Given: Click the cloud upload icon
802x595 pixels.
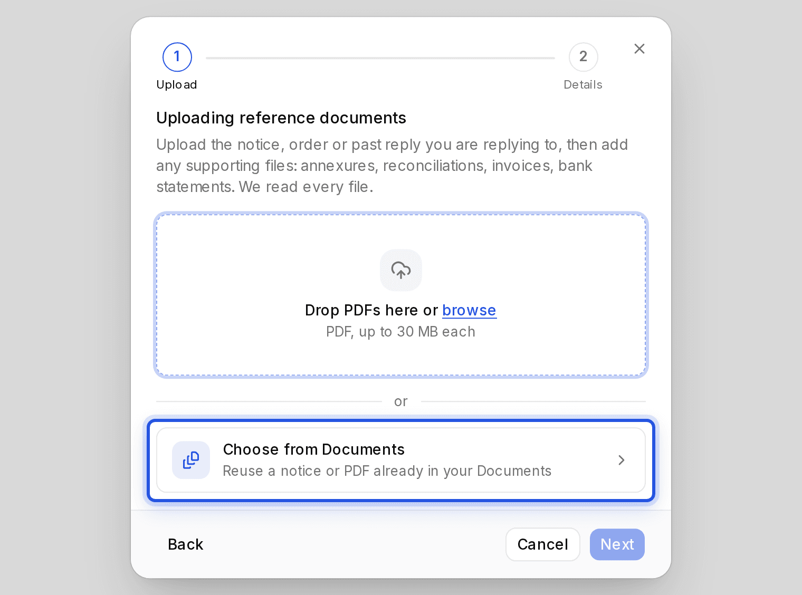Looking at the screenshot, I should tap(401, 270).
